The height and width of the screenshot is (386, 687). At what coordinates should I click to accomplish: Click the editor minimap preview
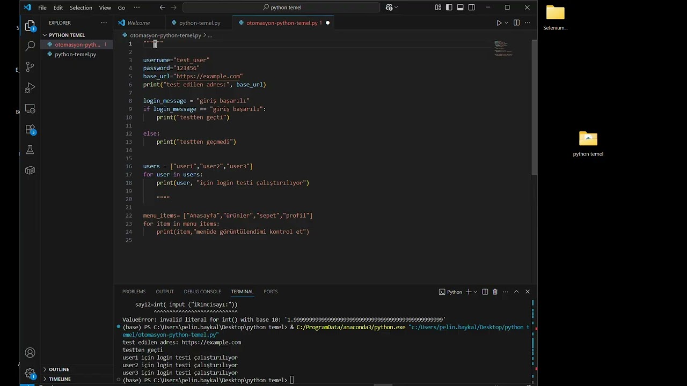click(503, 48)
